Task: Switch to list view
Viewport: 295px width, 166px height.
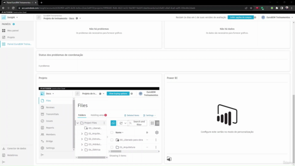Action: [x=157, y=123]
